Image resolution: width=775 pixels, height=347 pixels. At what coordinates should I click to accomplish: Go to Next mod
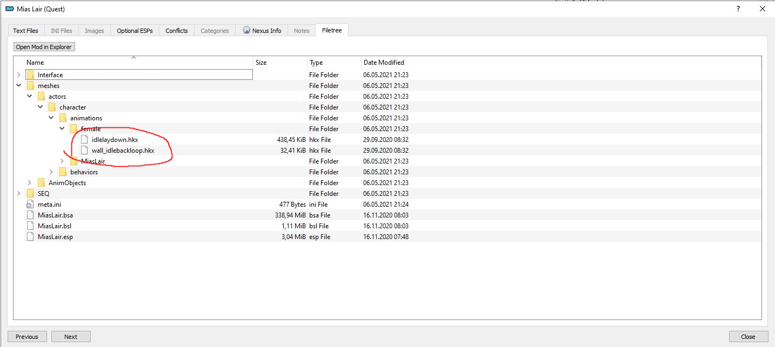point(71,337)
